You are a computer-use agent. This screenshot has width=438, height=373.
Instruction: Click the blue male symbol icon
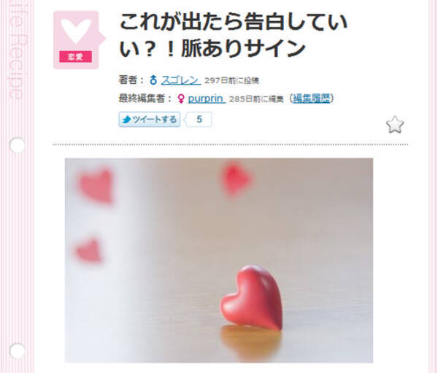153,80
